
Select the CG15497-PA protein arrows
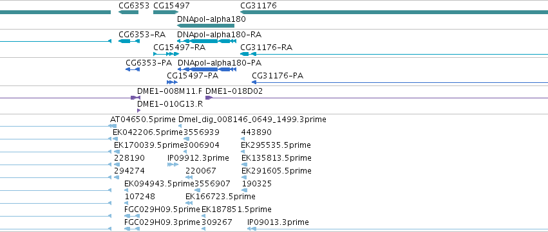point(173,82)
